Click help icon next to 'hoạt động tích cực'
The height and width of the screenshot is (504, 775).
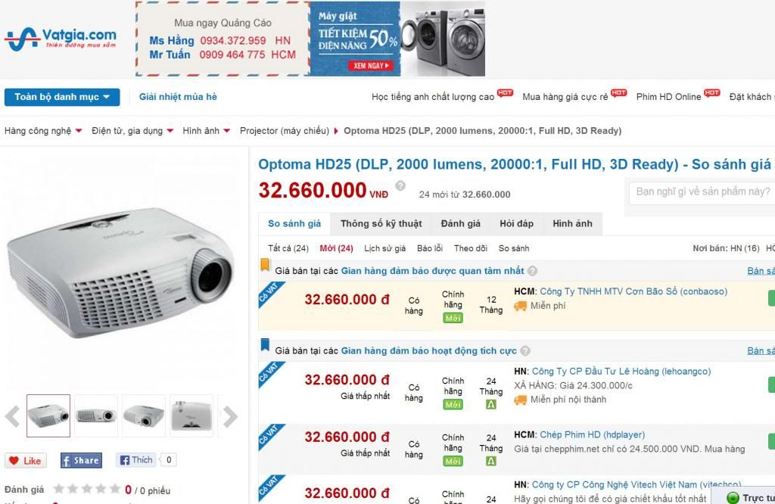point(525,351)
